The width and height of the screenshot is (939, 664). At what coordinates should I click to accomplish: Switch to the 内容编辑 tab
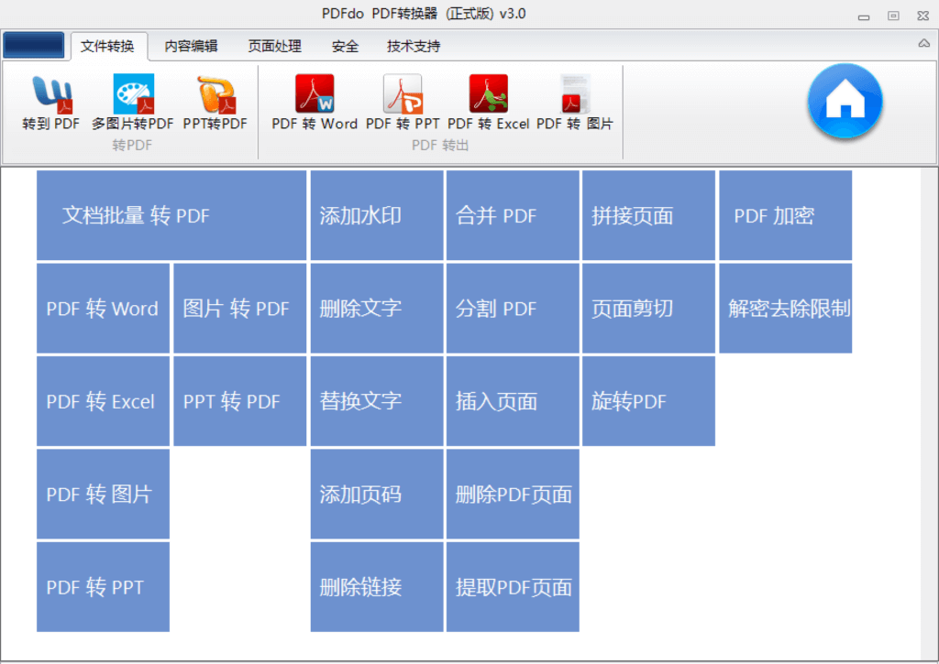click(190, 45)
